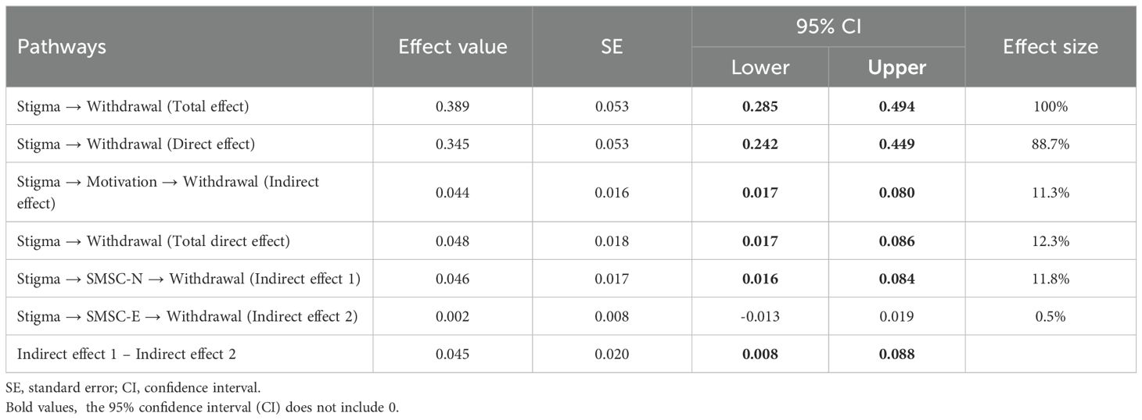
Task: Click the Total direct effect pathway label
Action: [x=153, y=241]
